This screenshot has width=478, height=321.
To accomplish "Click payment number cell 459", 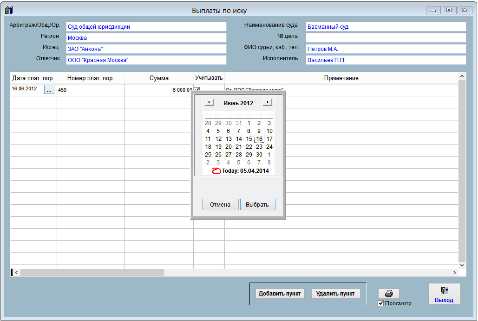I will point(91,90).
